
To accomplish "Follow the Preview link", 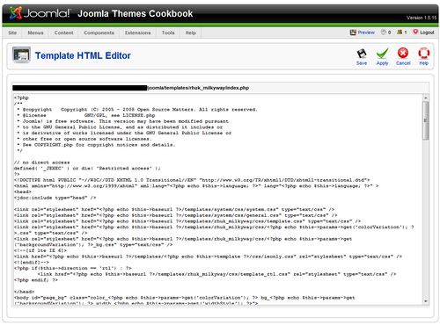I will coord(366,32).
